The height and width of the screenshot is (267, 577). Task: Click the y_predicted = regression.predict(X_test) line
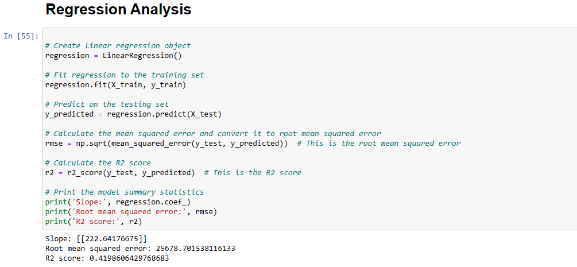[133, 114]
